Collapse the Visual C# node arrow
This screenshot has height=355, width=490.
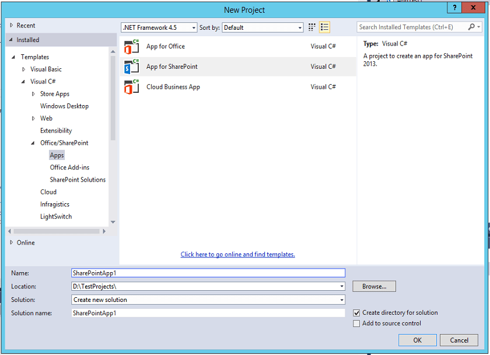point(23,82)
